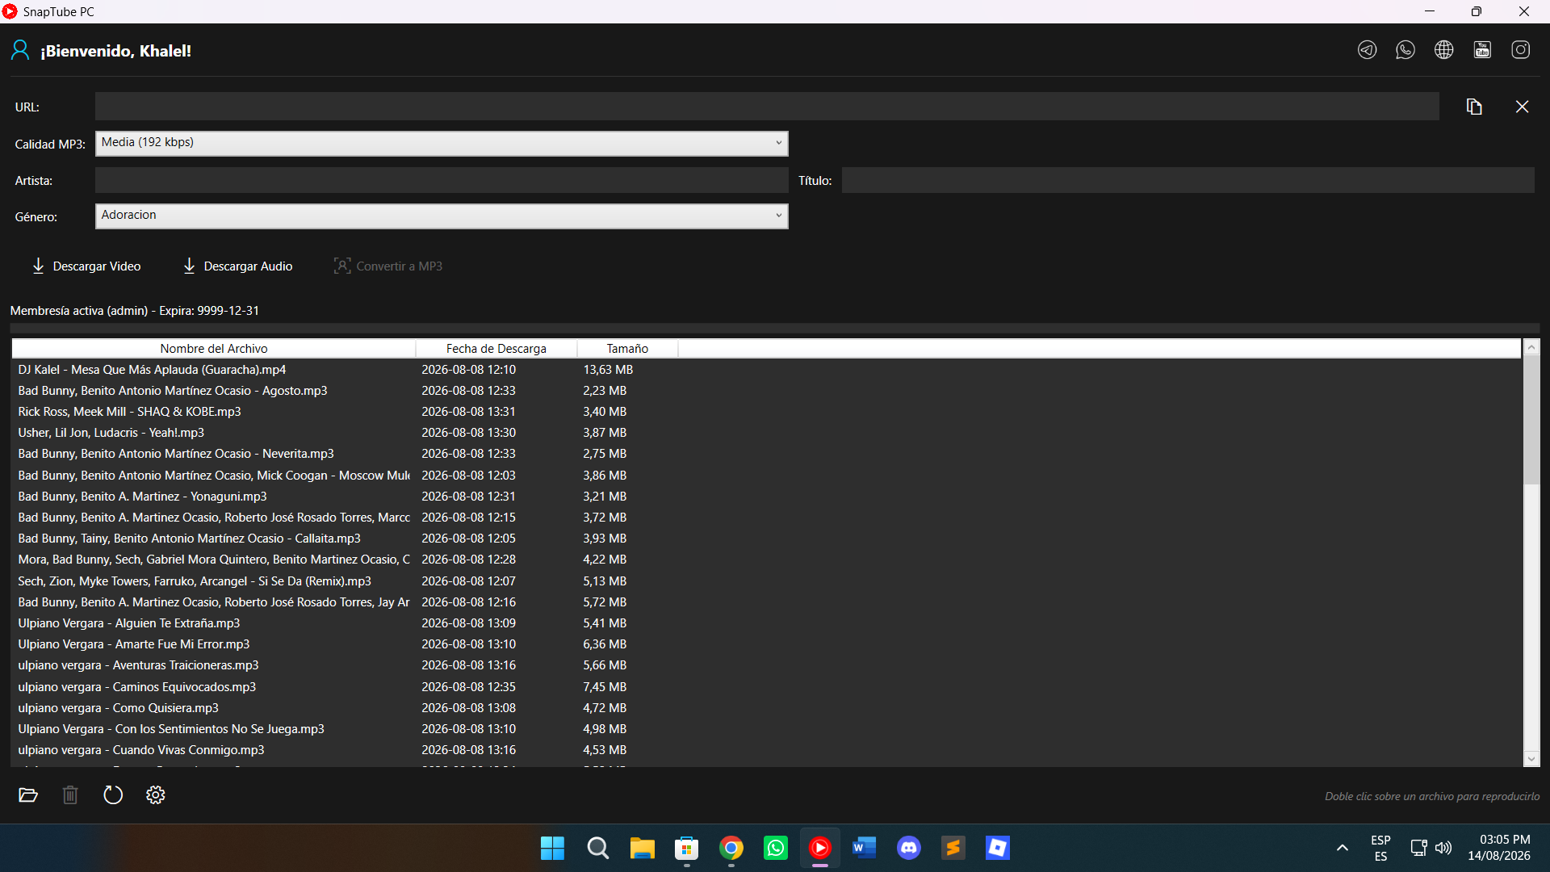Focus the Título input field
The height and width of the screenshot is (872, 1550).
[1188, 180]
